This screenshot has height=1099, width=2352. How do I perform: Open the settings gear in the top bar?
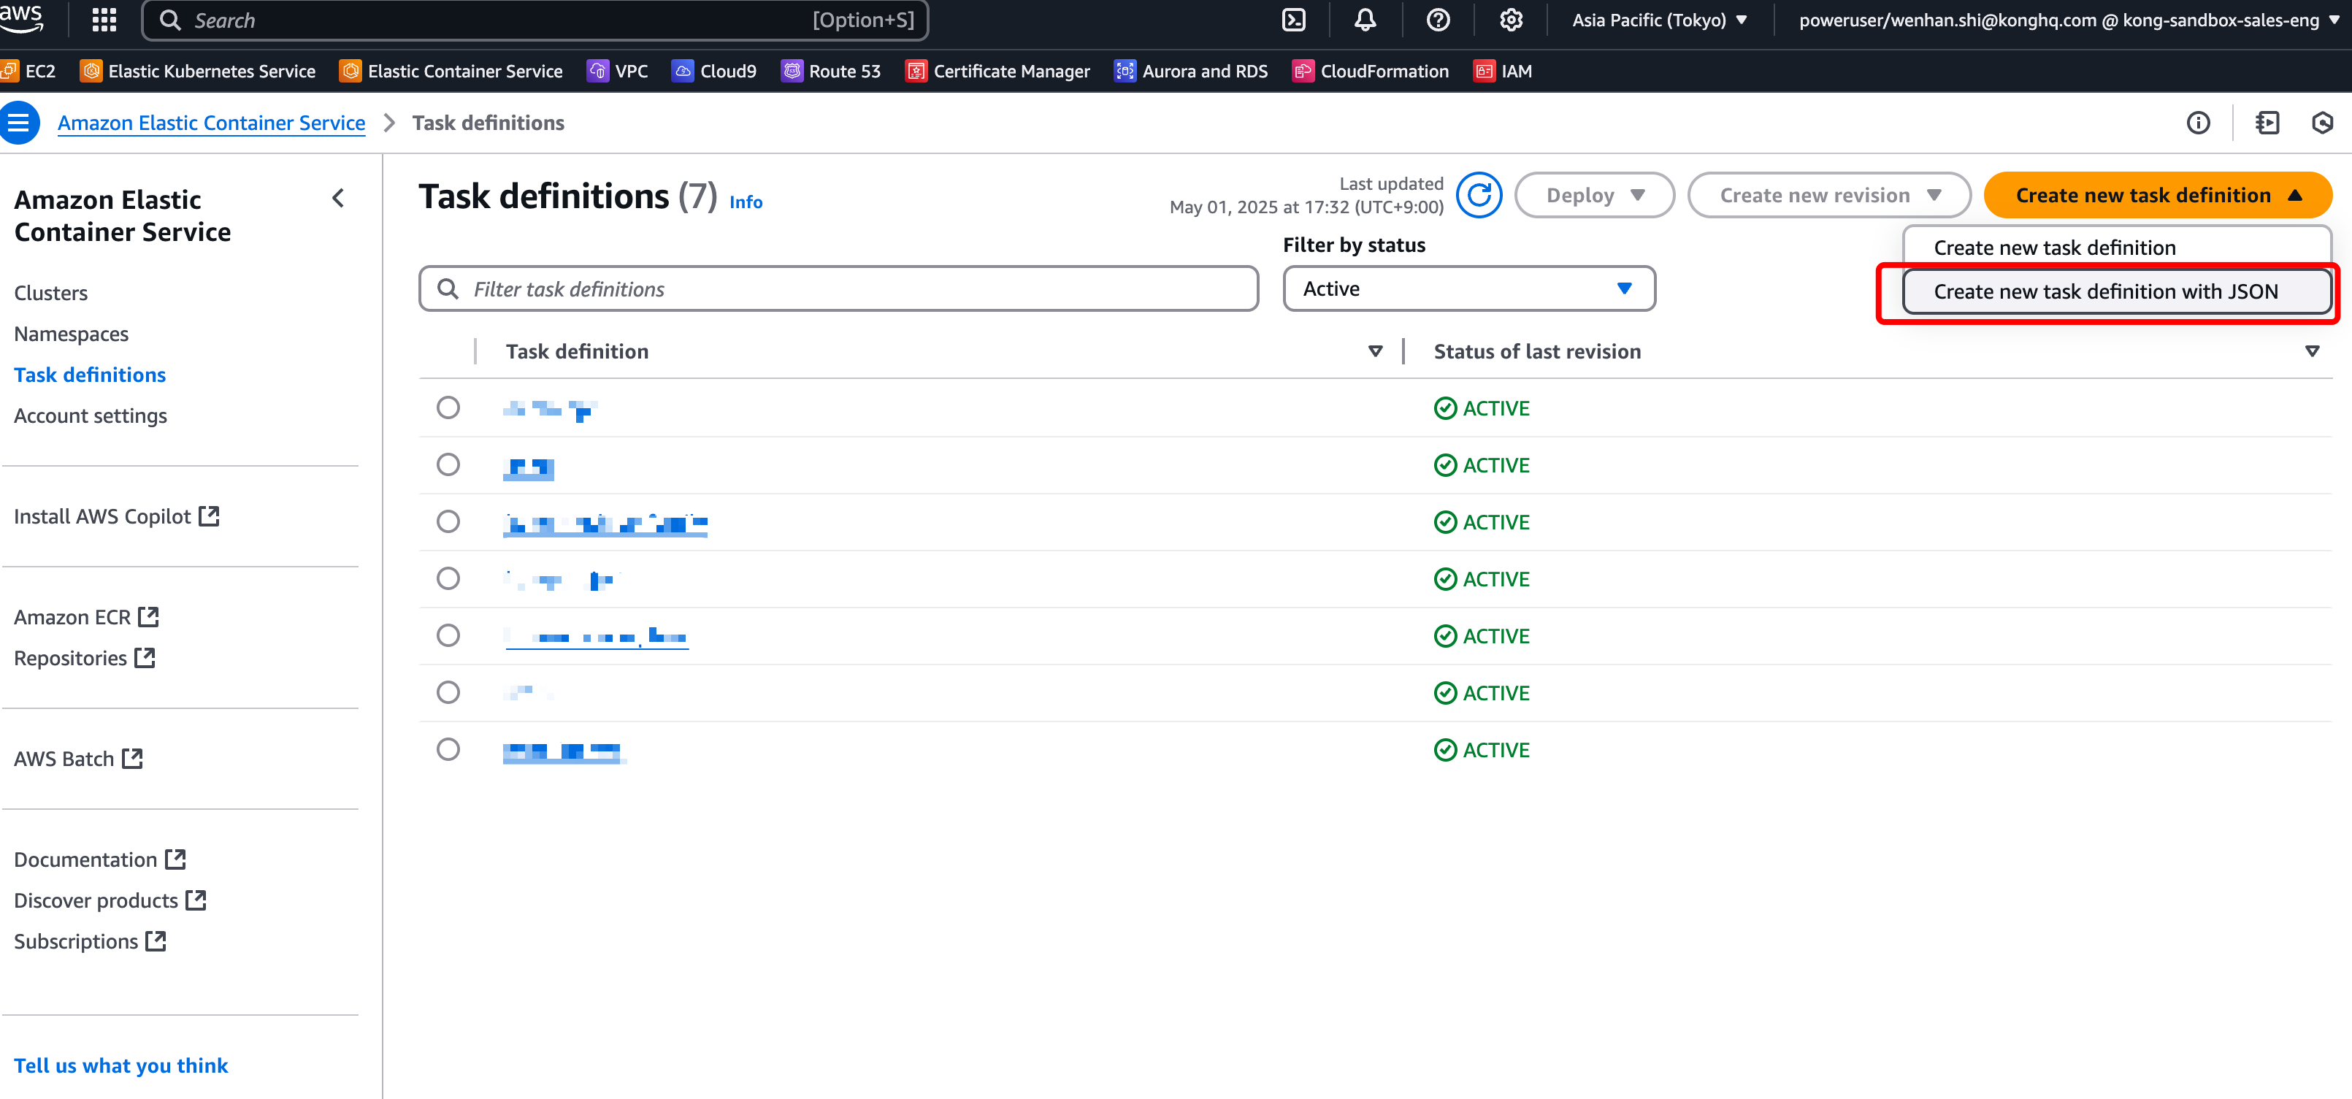[1511, 20]
